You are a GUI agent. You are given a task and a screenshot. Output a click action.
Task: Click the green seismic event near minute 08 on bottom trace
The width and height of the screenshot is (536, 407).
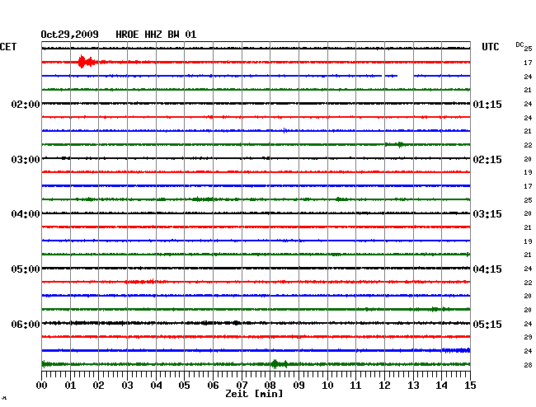click(x=280, y=364)
